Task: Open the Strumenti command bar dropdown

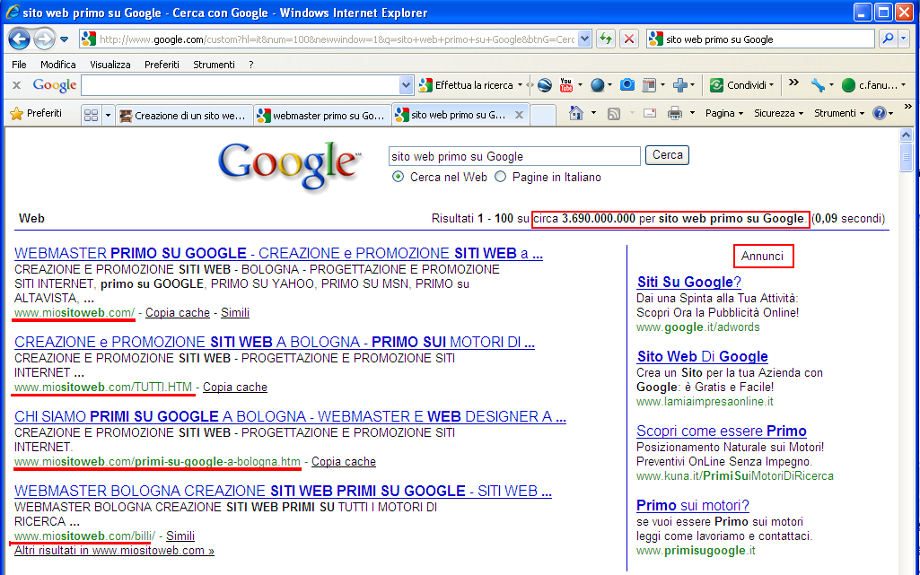Action: (x=839, y=113)
